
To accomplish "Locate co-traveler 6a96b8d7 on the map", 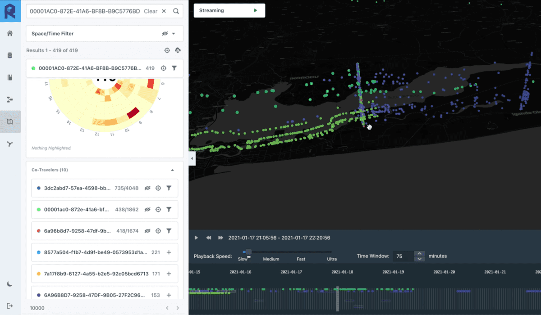I will [158, 231].
